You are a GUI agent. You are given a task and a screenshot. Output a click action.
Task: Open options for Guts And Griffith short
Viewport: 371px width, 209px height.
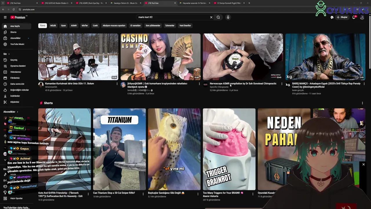[x=88, y=194]
